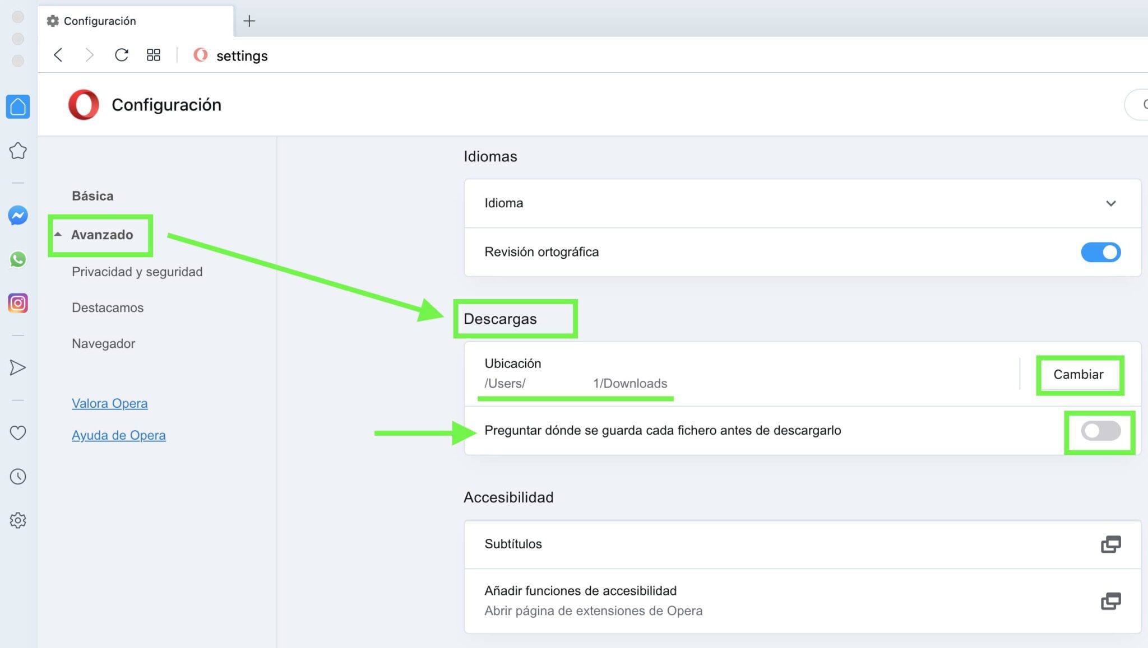Select Privacidad y seguridad menu item

[137, 272]
